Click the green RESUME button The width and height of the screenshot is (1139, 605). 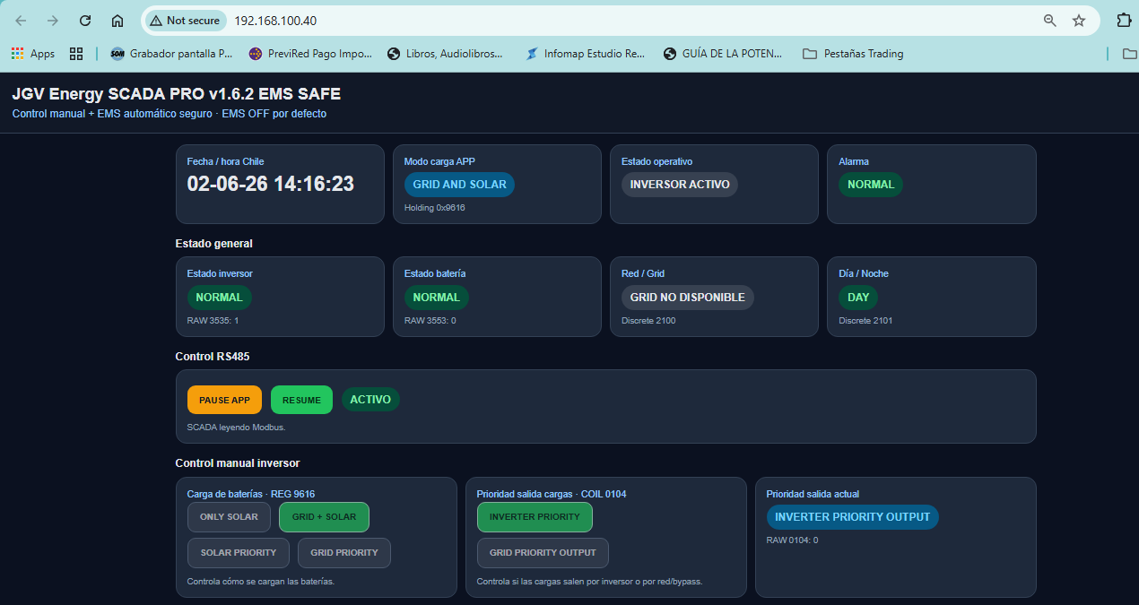click(x=301, y=401)
